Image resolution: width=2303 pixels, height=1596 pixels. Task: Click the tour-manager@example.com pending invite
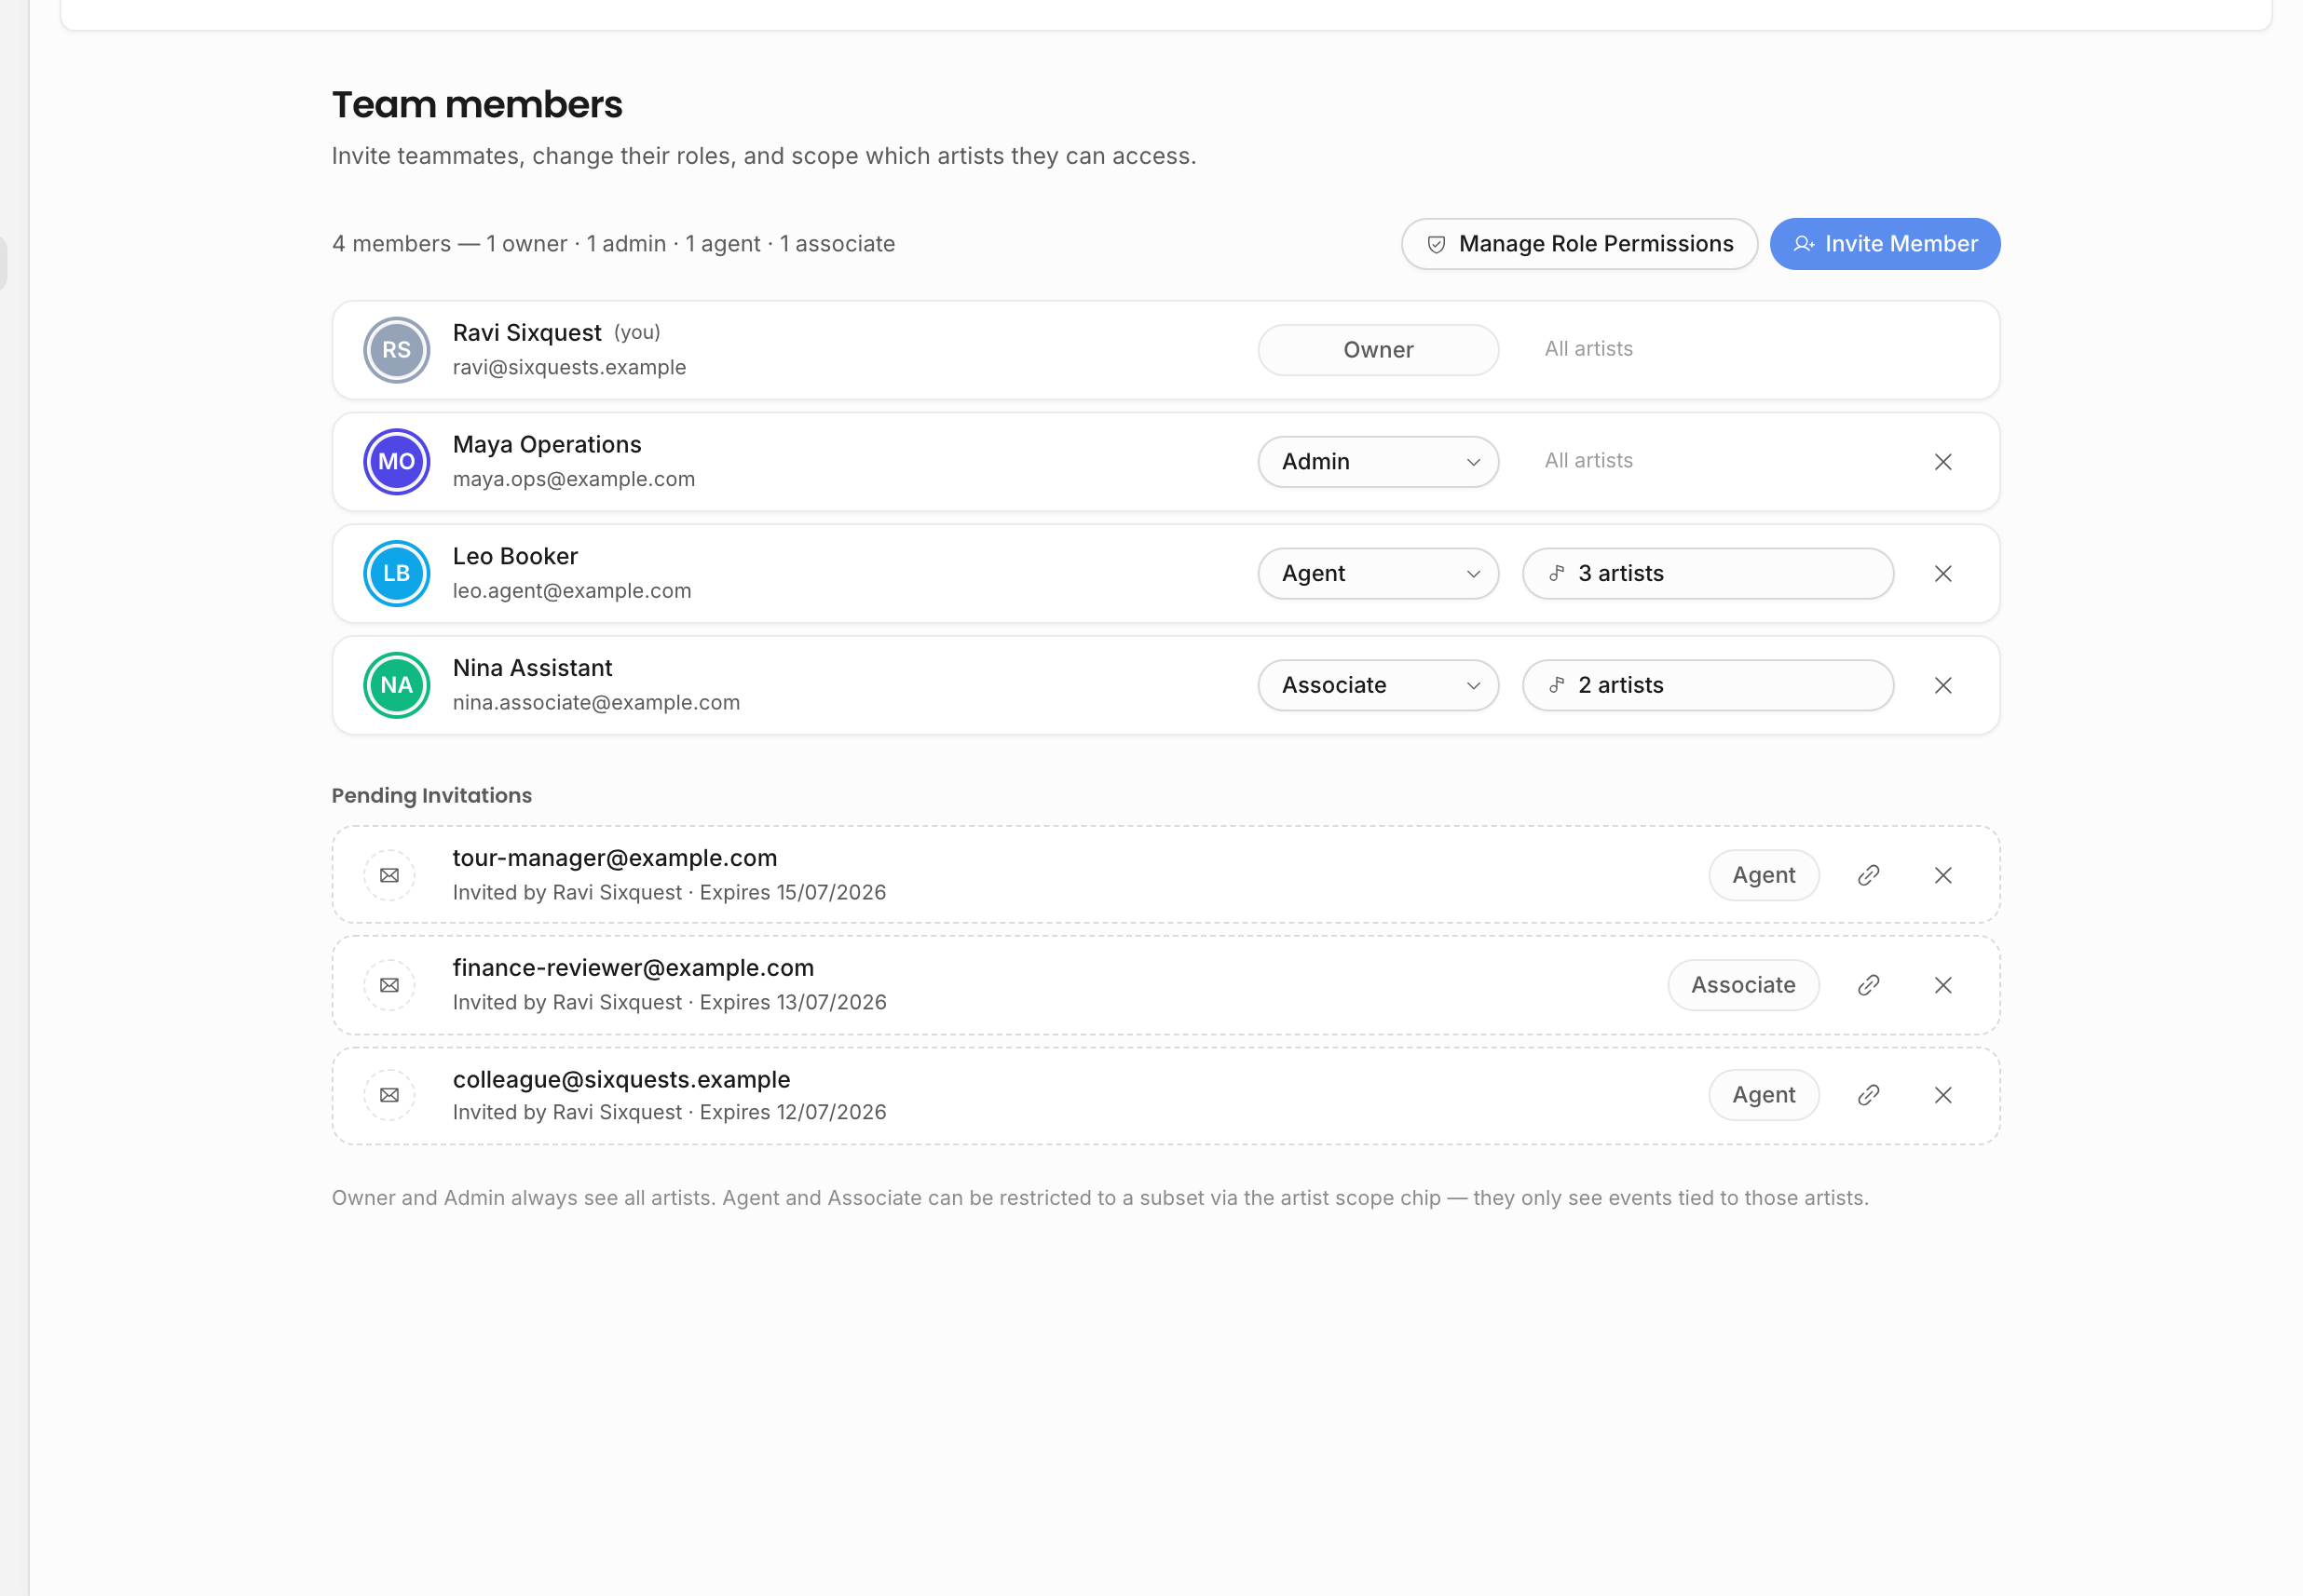click(1165, 875)
